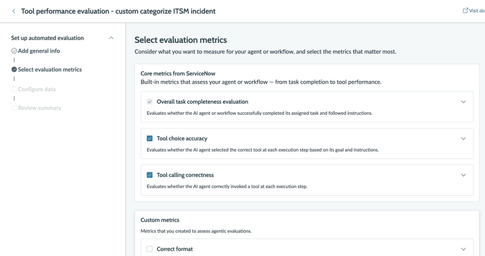
Task: Click the Set up automated evaluation heading
Action: tap(47, 38)
